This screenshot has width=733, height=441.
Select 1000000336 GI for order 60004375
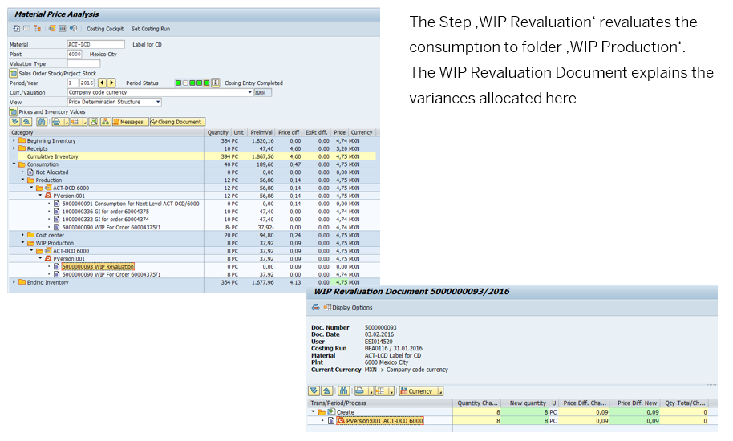[106, 212]
